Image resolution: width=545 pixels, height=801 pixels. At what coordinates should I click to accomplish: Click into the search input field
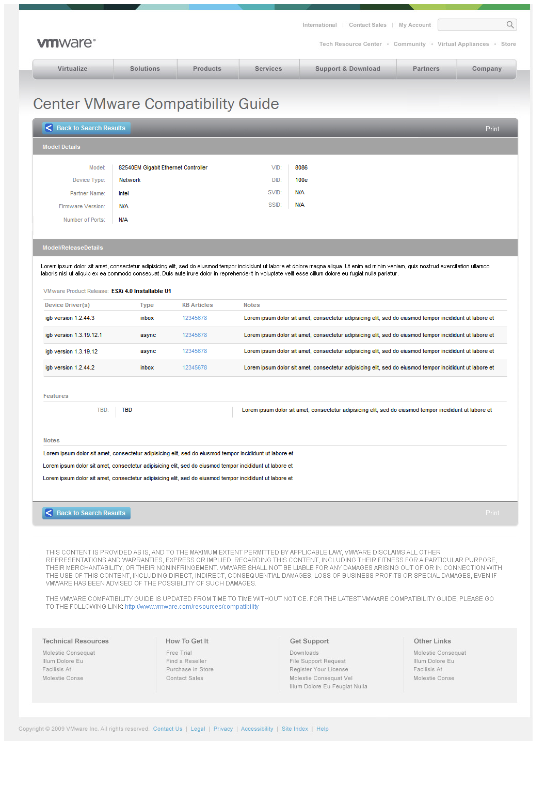pyautogui.click(x=471, y=25)
